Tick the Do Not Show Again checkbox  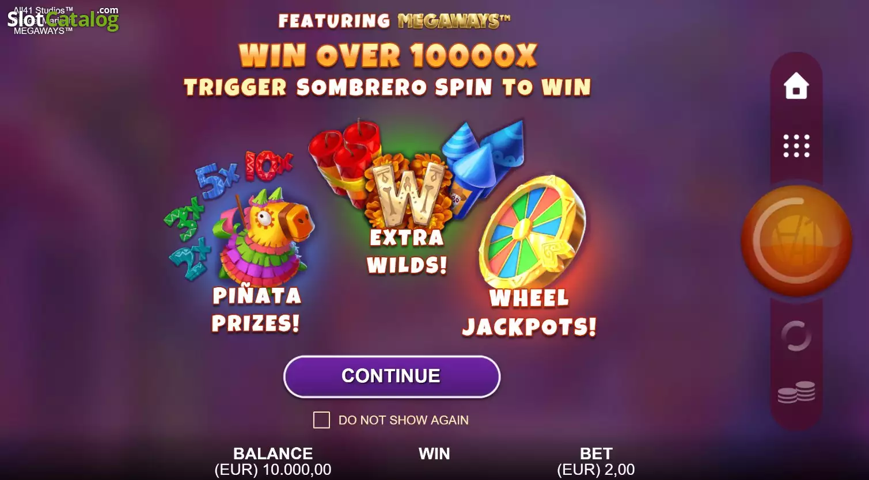[321, 420]
